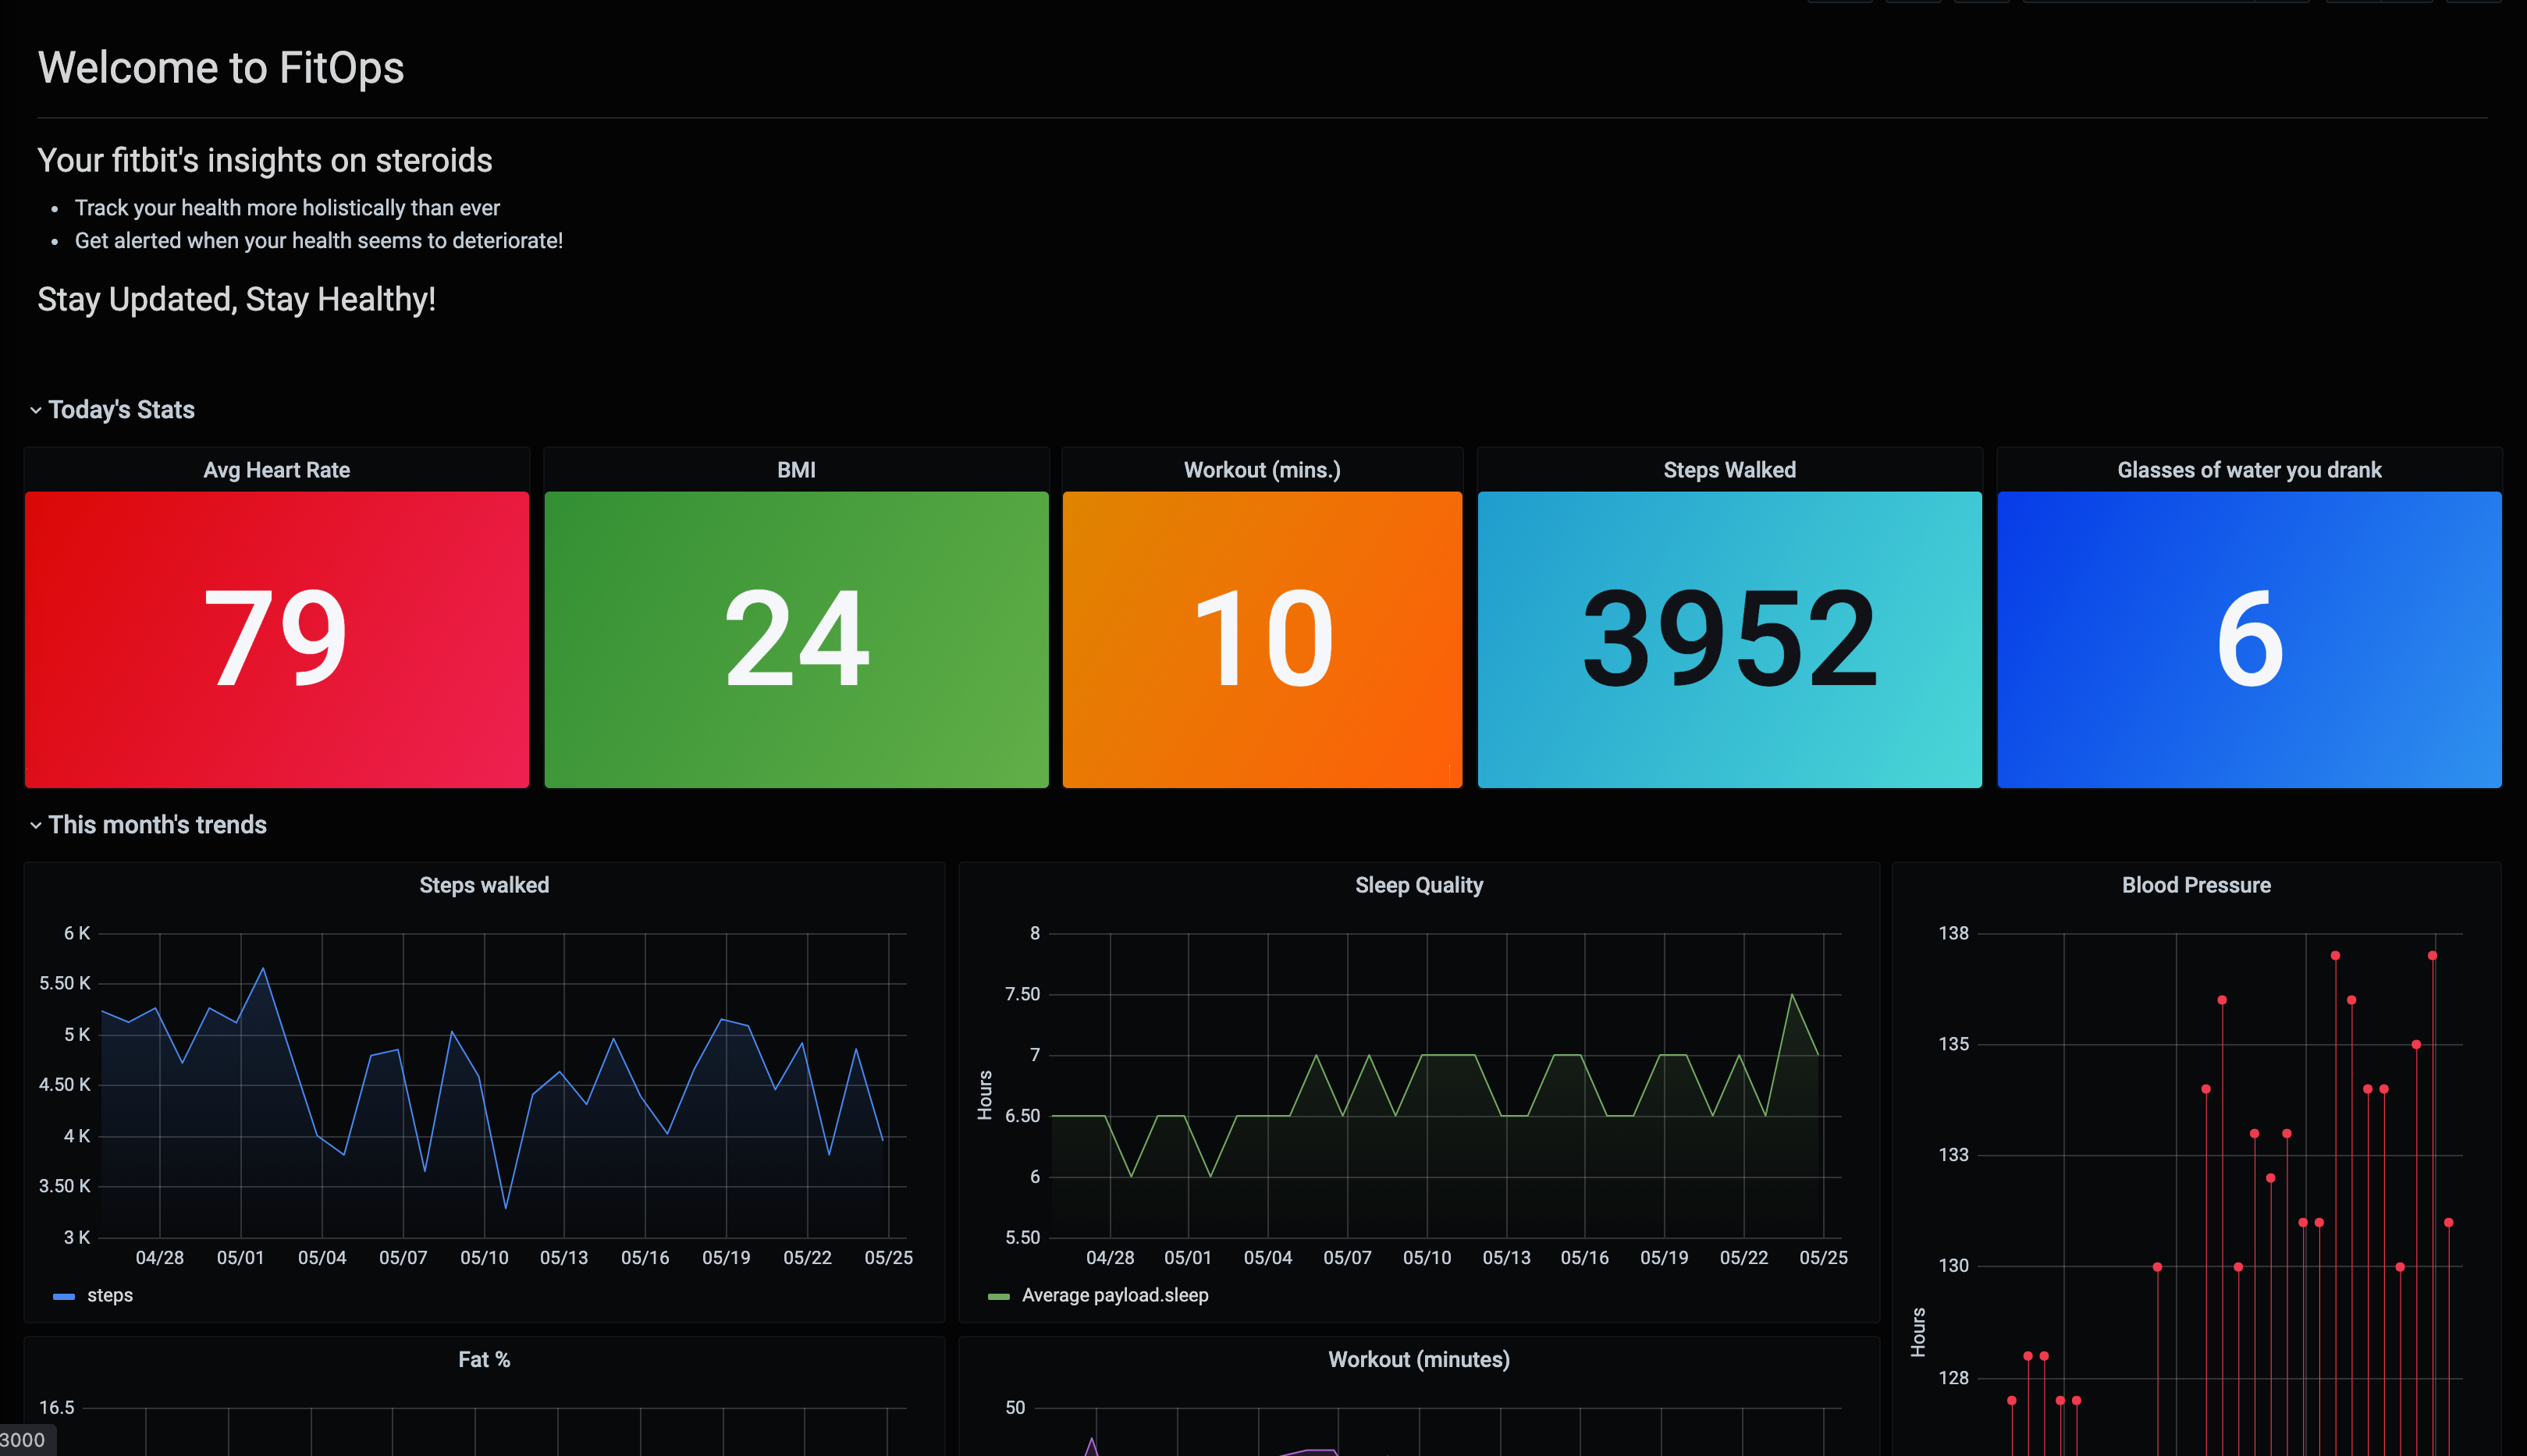This screenshot has height=1456, width=2527.
Task: Collapse This month's trends row chevron
Action: 35,825
